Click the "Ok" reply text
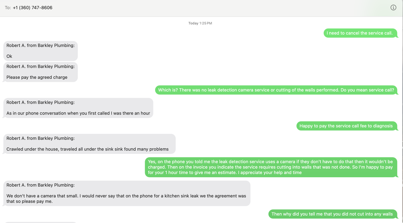This screenshot has height=223, width=403. point(10,56)
